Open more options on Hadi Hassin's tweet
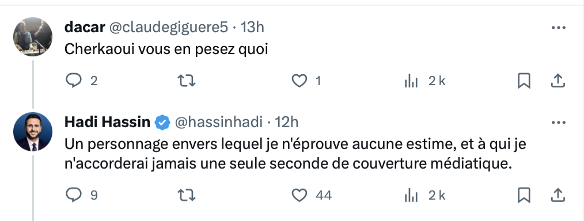The height and width of the screenshot is (221, 584). 558,123
